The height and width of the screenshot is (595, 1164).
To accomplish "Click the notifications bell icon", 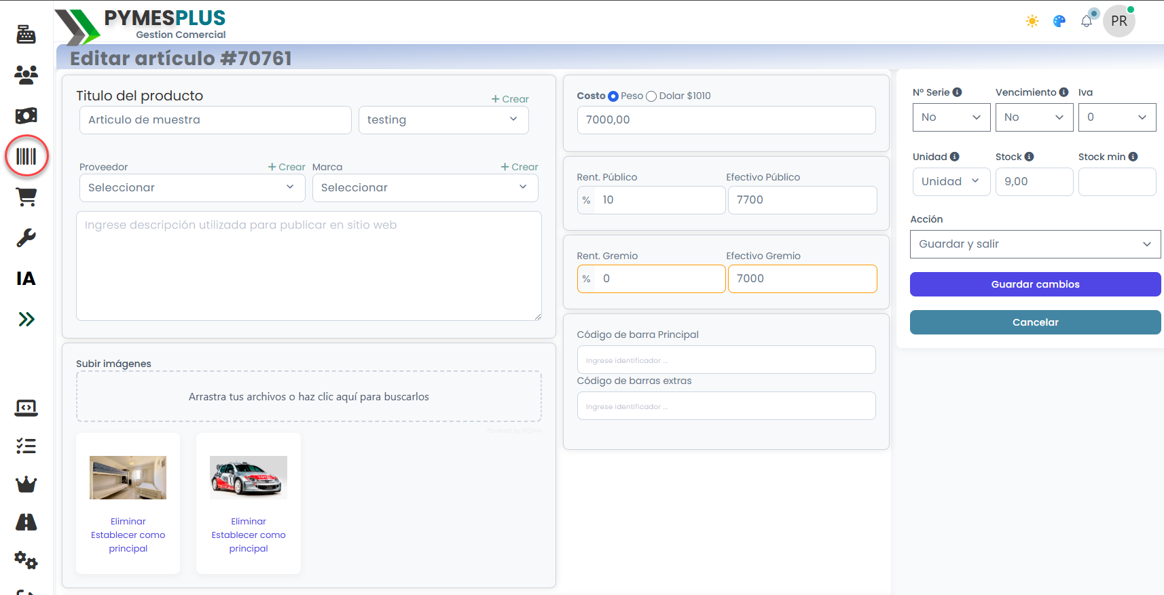I will coord(1087,21).
